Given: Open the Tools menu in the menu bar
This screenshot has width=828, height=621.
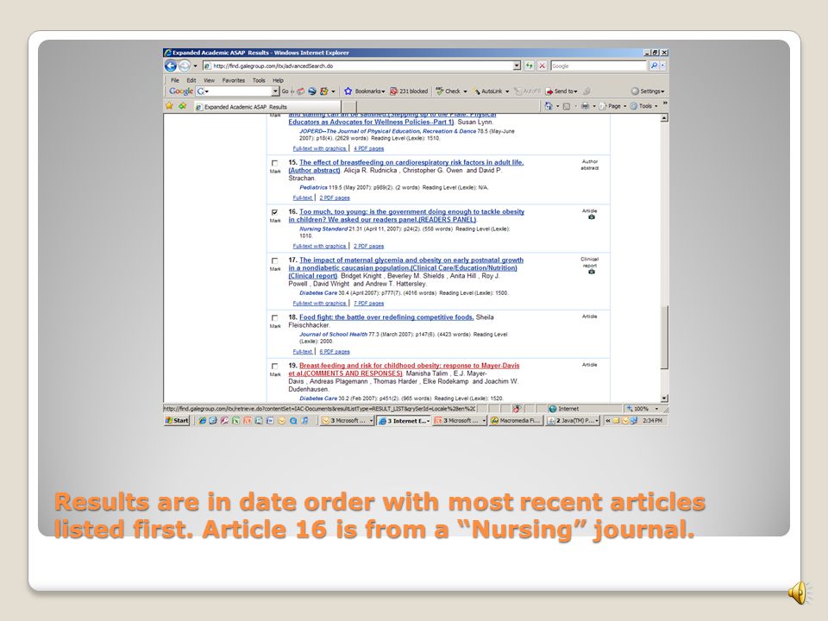Looking at the screenshot, I should point(259,80).
